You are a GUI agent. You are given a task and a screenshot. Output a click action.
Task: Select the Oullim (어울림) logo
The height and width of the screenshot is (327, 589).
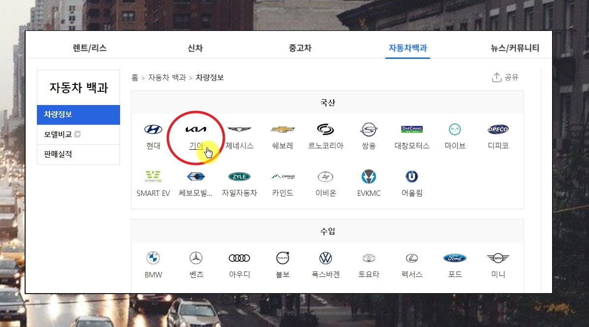point(412,177)
